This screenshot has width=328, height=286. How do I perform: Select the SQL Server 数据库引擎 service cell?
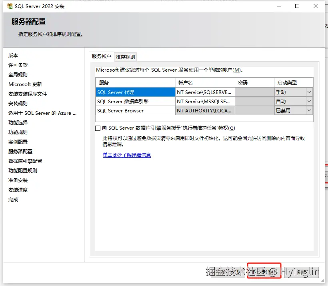click(x=135, y=102)
